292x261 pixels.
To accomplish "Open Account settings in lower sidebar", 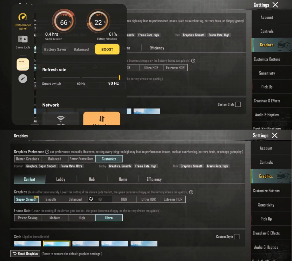I will (x=266, y=148).
